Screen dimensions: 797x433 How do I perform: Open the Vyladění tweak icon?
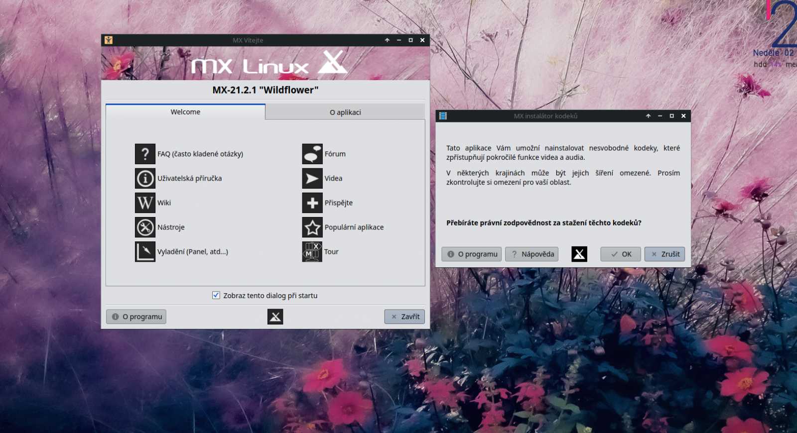pyautogui.click(x=145, y=251)
